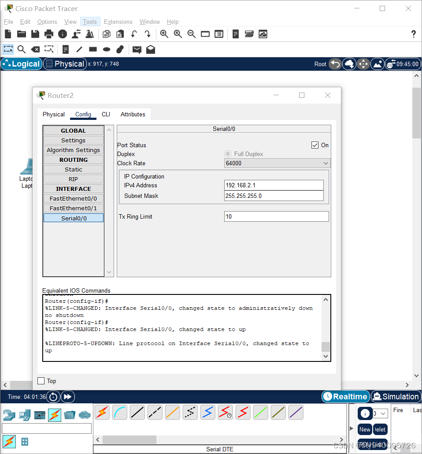The height and width of the screenshot is (454, 422).
Task: Open a file with the folder icon
Action: coord(22,34)
